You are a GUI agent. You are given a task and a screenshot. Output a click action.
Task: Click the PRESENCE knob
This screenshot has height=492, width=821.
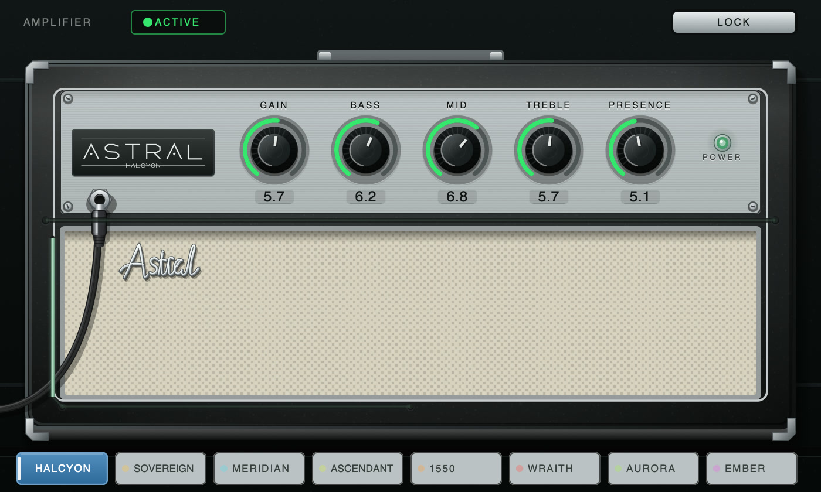click(x=640, y=151)
